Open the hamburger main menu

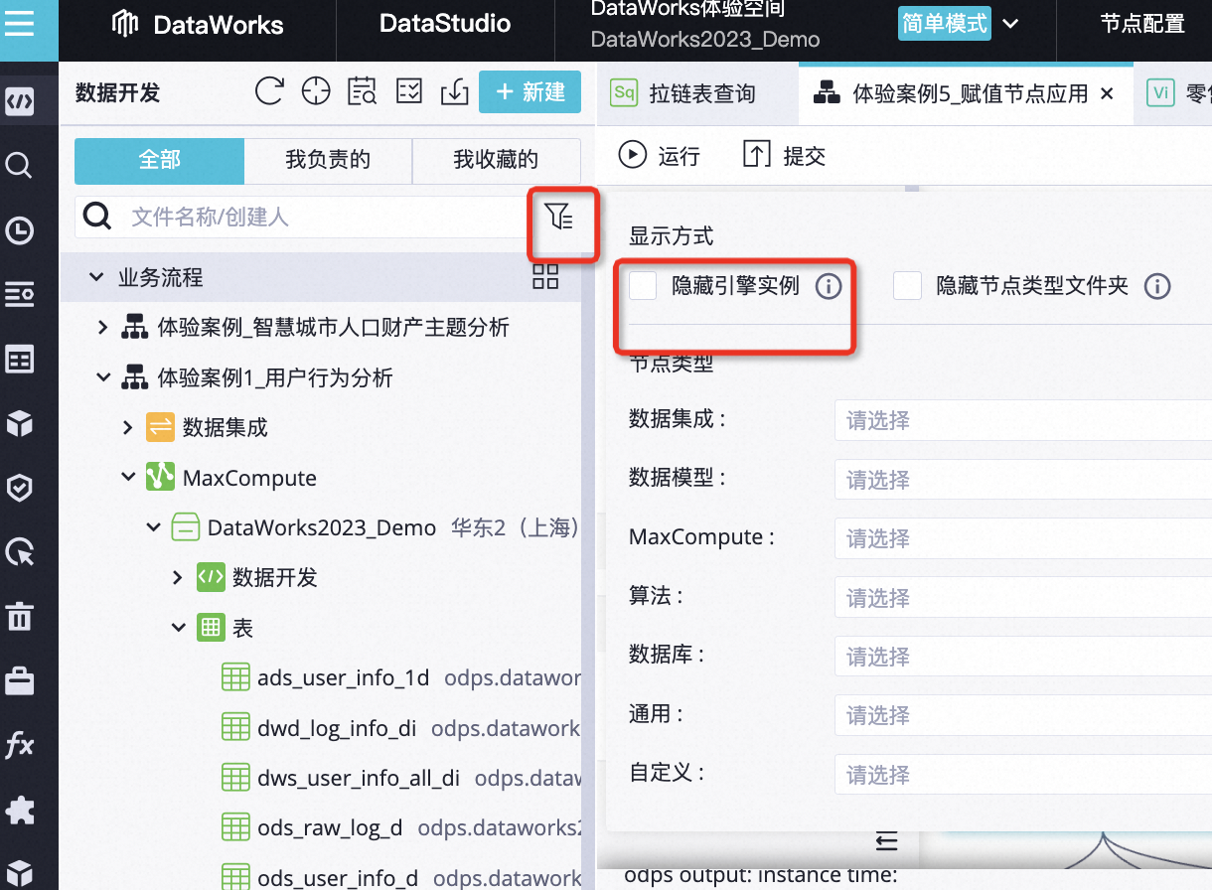coord(20,24)
